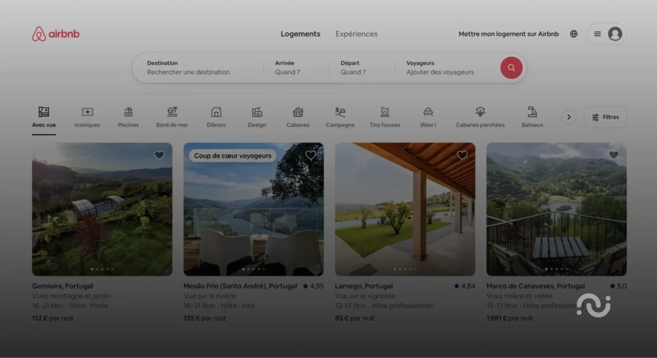Open the Arrivée date picker
Image resolution: width=657 pixels, height=358 pixels.
[296, 67]
